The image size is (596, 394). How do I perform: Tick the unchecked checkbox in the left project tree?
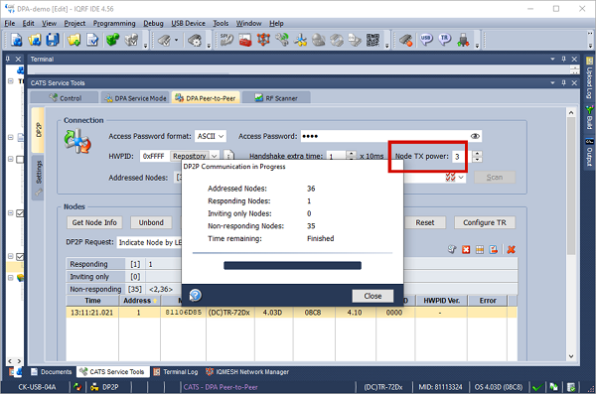pos(20,159)
